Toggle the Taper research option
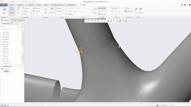Image resolution: width=191 pixels, height=107 pixels. [127, 8]
